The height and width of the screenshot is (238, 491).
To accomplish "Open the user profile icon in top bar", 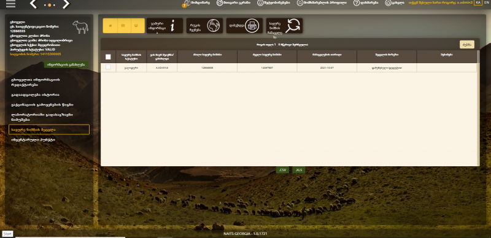I will [x=300, y=3].
